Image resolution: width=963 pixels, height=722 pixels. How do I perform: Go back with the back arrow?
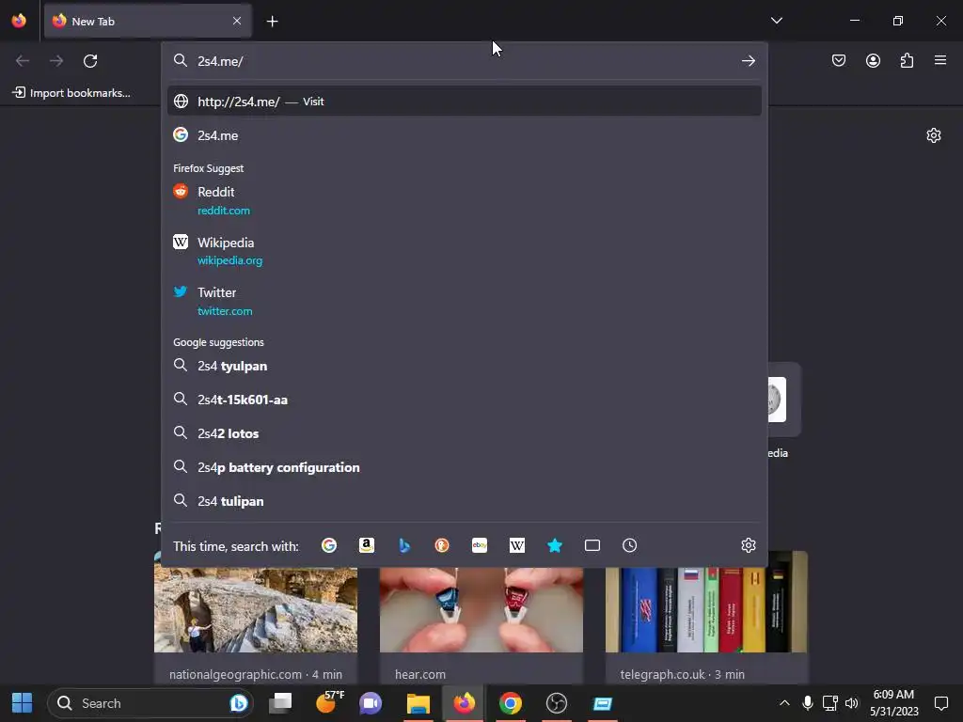(x=23, y=61)
